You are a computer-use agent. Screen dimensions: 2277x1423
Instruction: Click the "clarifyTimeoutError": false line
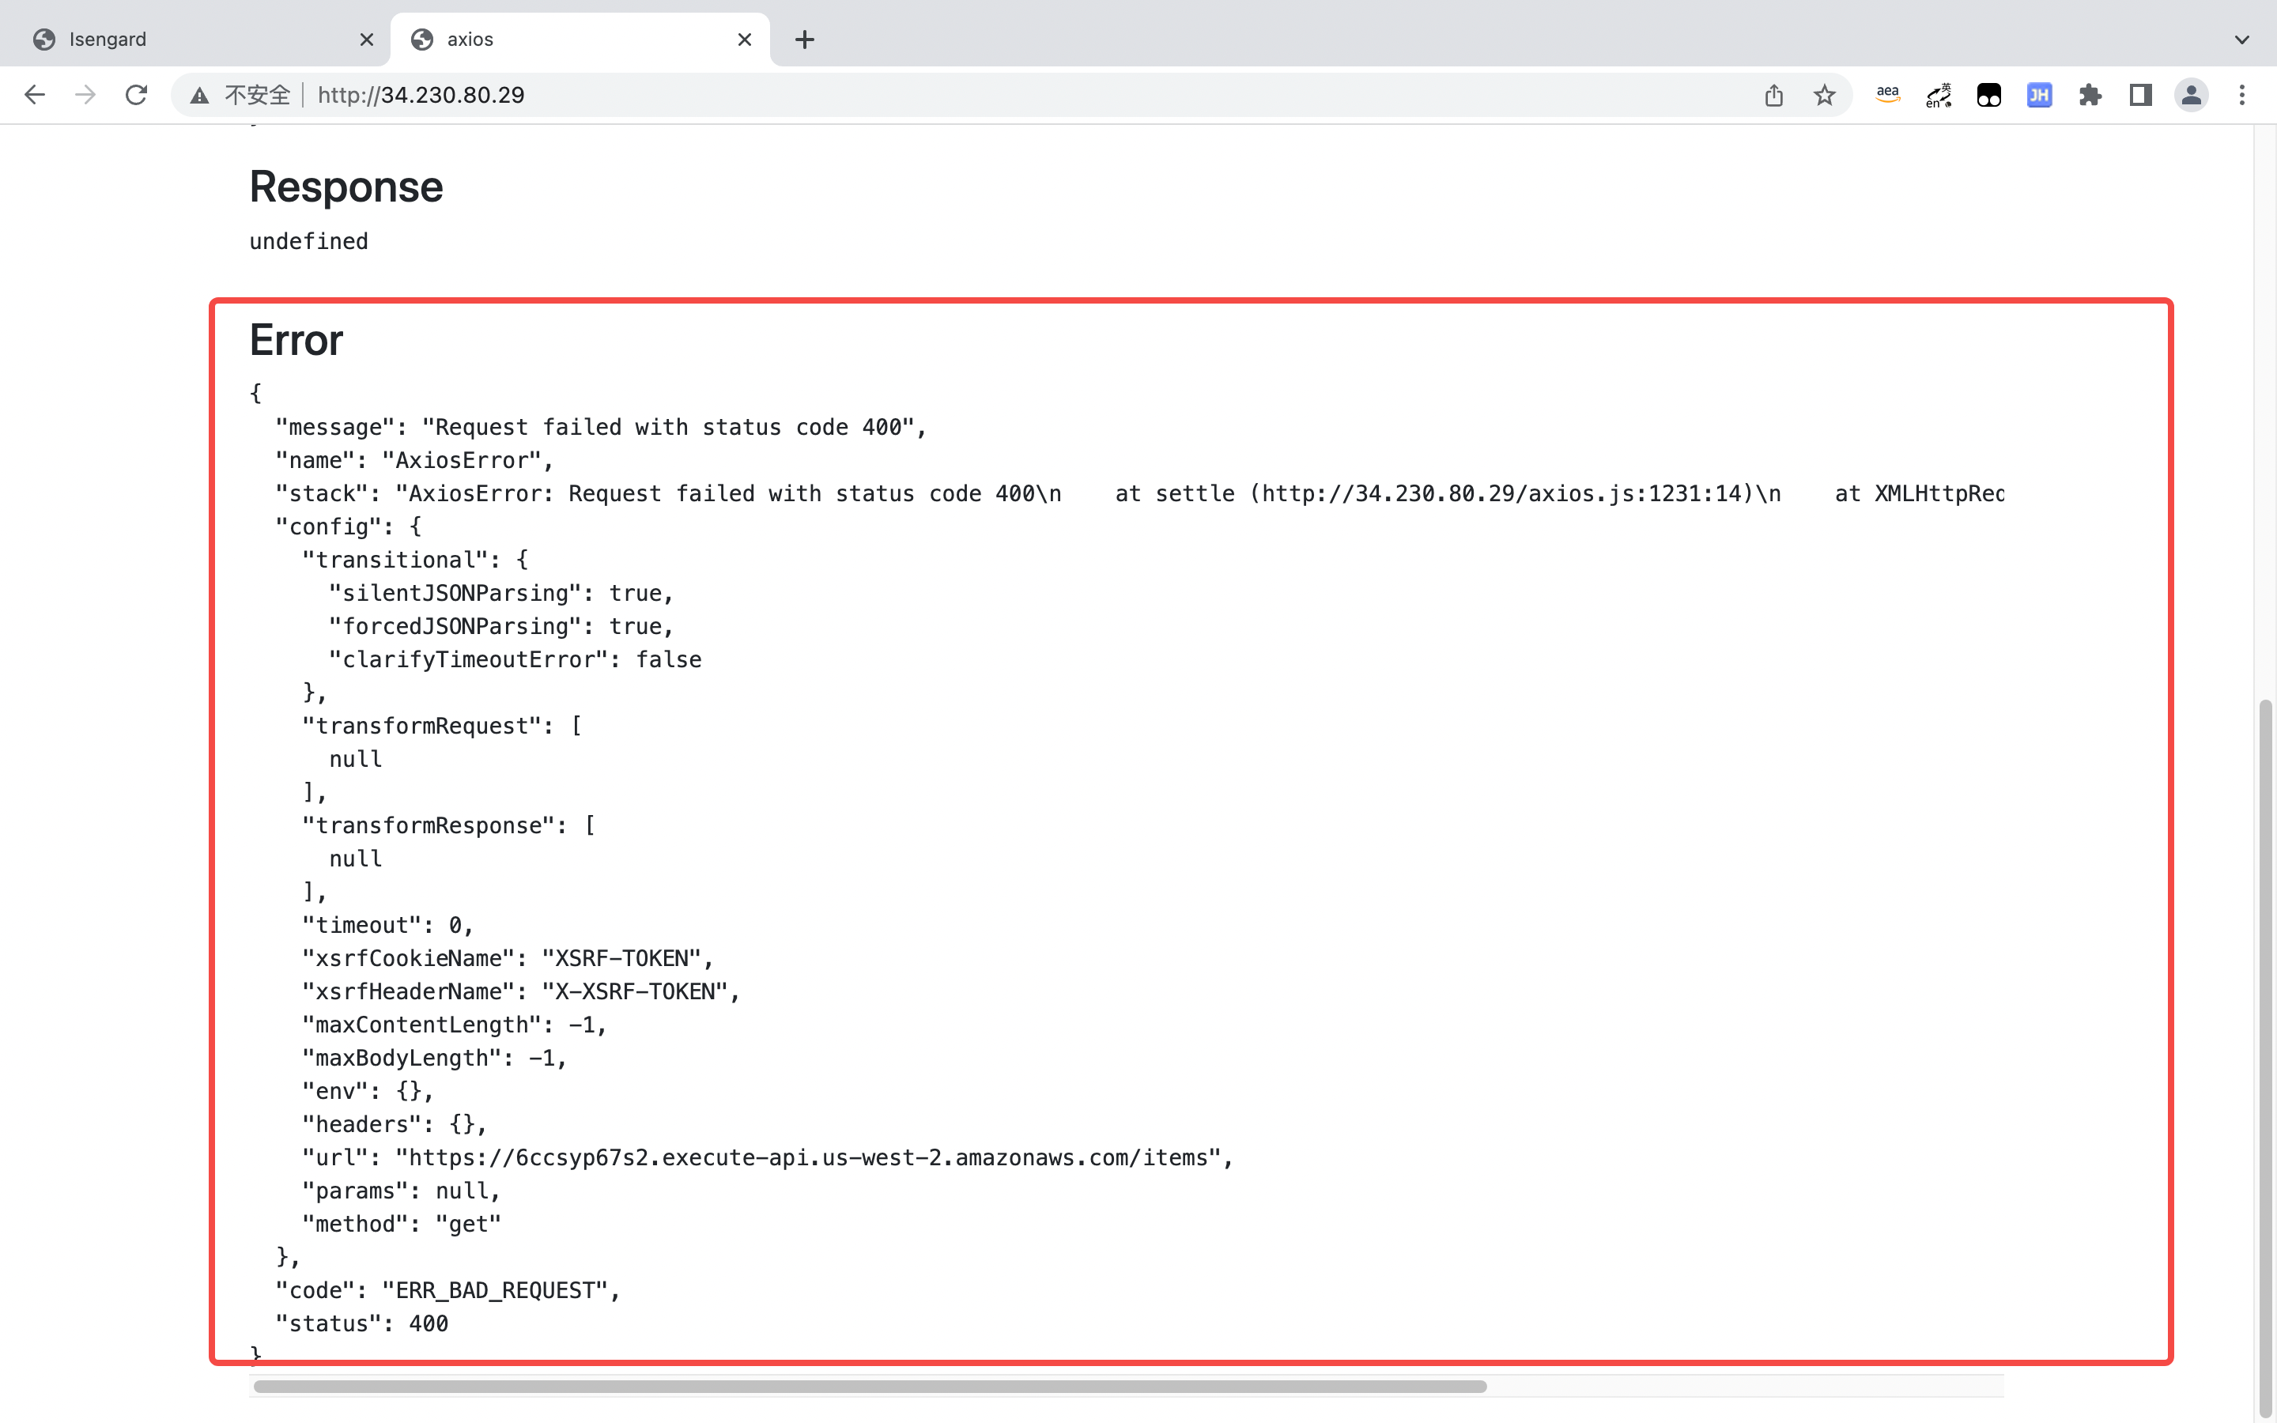tap(515, 660)
